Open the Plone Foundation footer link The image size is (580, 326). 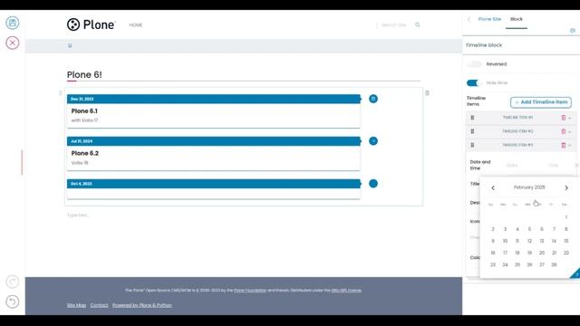[x=250, y=290]
